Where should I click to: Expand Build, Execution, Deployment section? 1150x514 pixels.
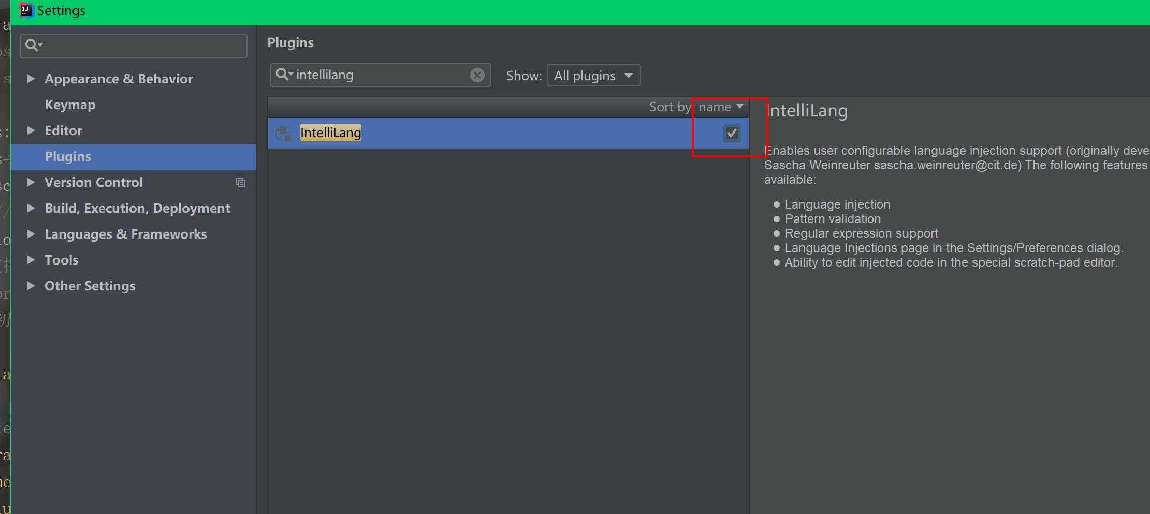click(31, 208)
